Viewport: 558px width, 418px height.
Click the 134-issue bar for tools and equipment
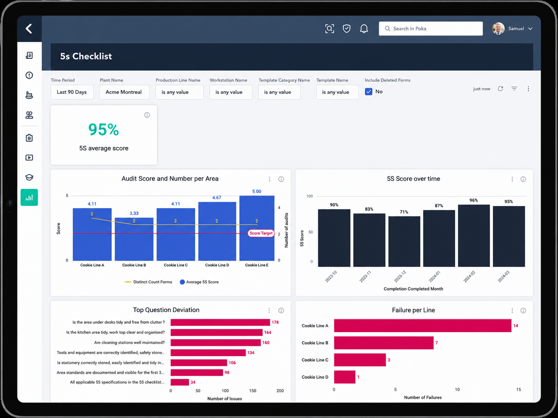(208, 353)
